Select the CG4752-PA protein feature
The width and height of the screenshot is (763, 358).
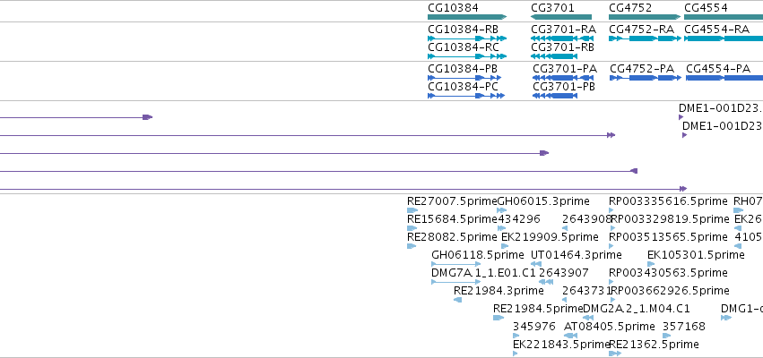coord(646,78)
